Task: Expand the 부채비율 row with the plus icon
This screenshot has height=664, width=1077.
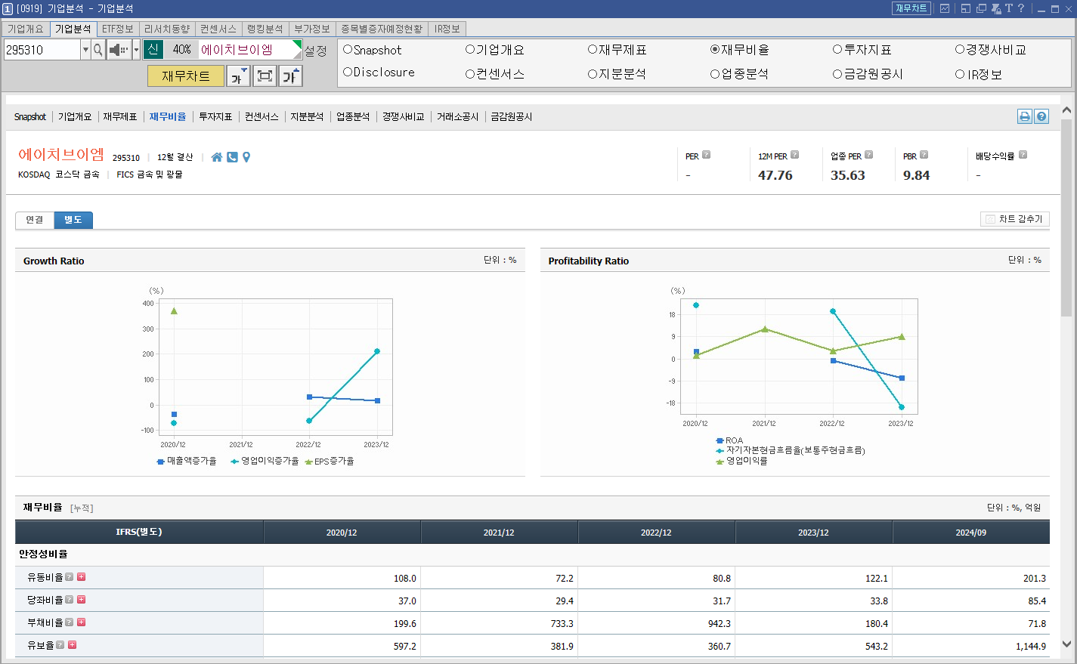Action: 82,622
